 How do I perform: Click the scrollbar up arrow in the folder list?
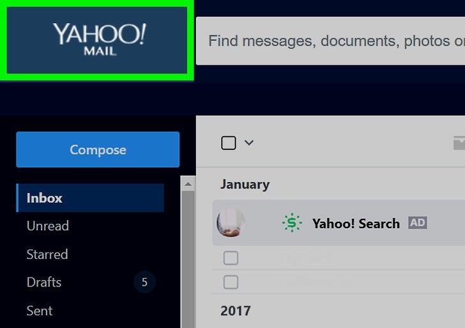tap(188, 184)
